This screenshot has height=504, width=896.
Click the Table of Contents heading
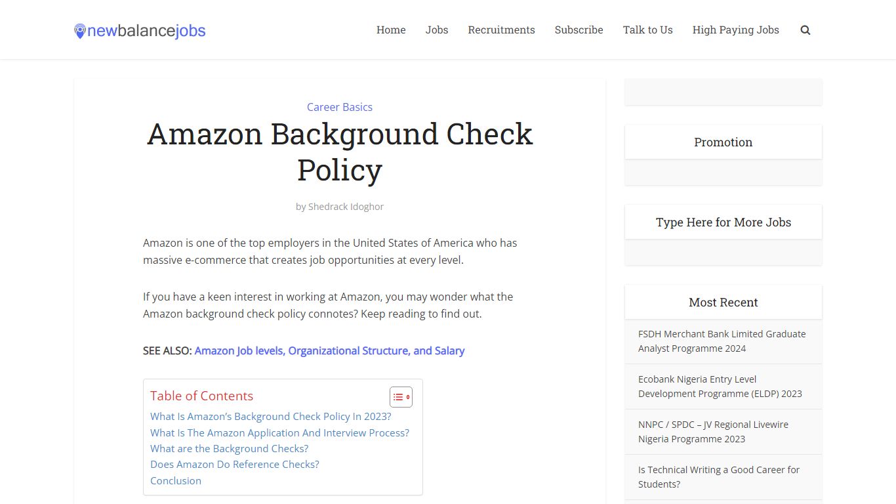point(201,396)
